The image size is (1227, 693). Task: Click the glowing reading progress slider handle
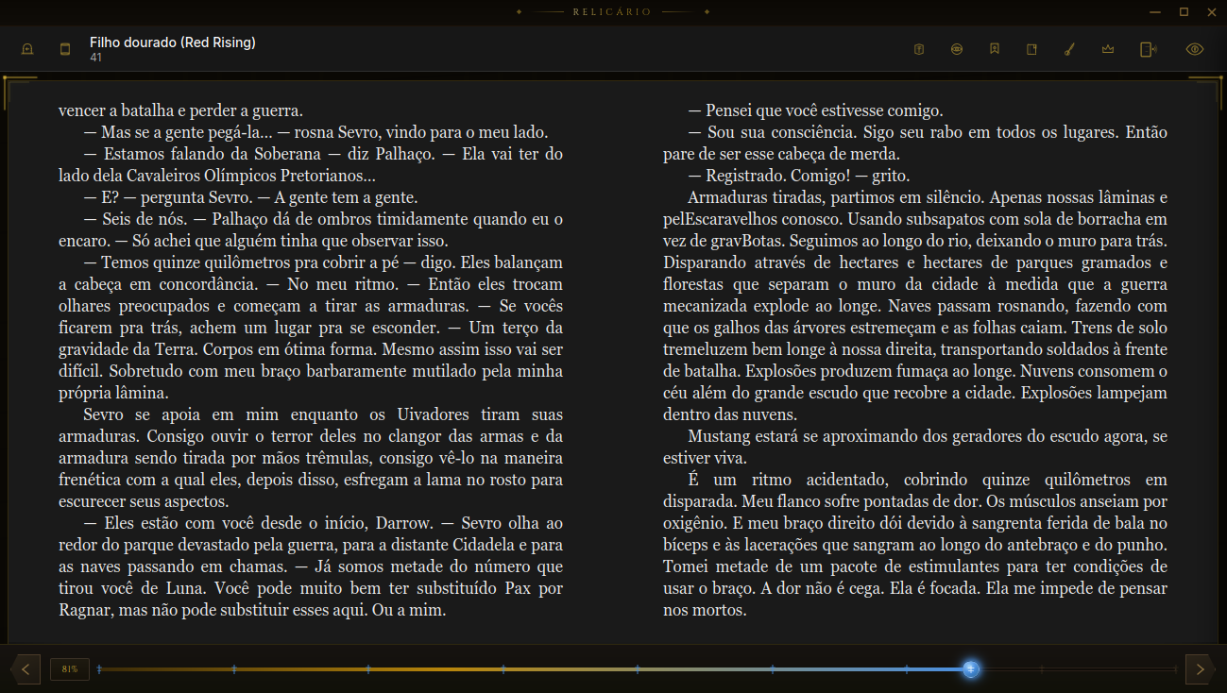pyautogui.click(x=971, y=669)
